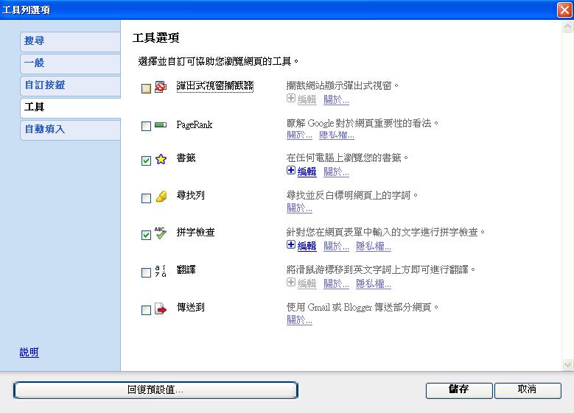Open the 自動填入 tab
This screenshot has height=413, width=574.
[70, 130]
